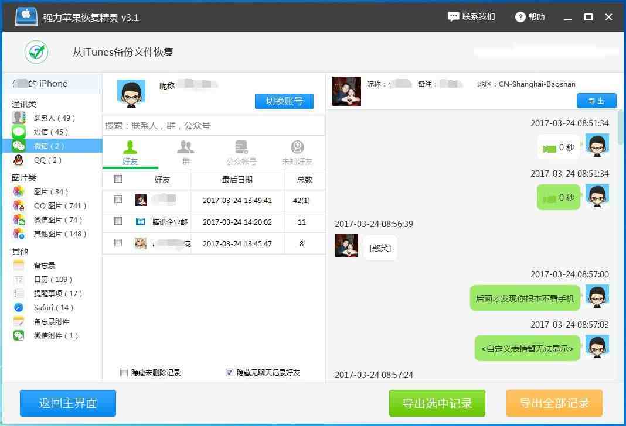The width and height of the screenshot is (626, 426).
Task: Play the green 0 秒 voice message
Action: point(559,198)
